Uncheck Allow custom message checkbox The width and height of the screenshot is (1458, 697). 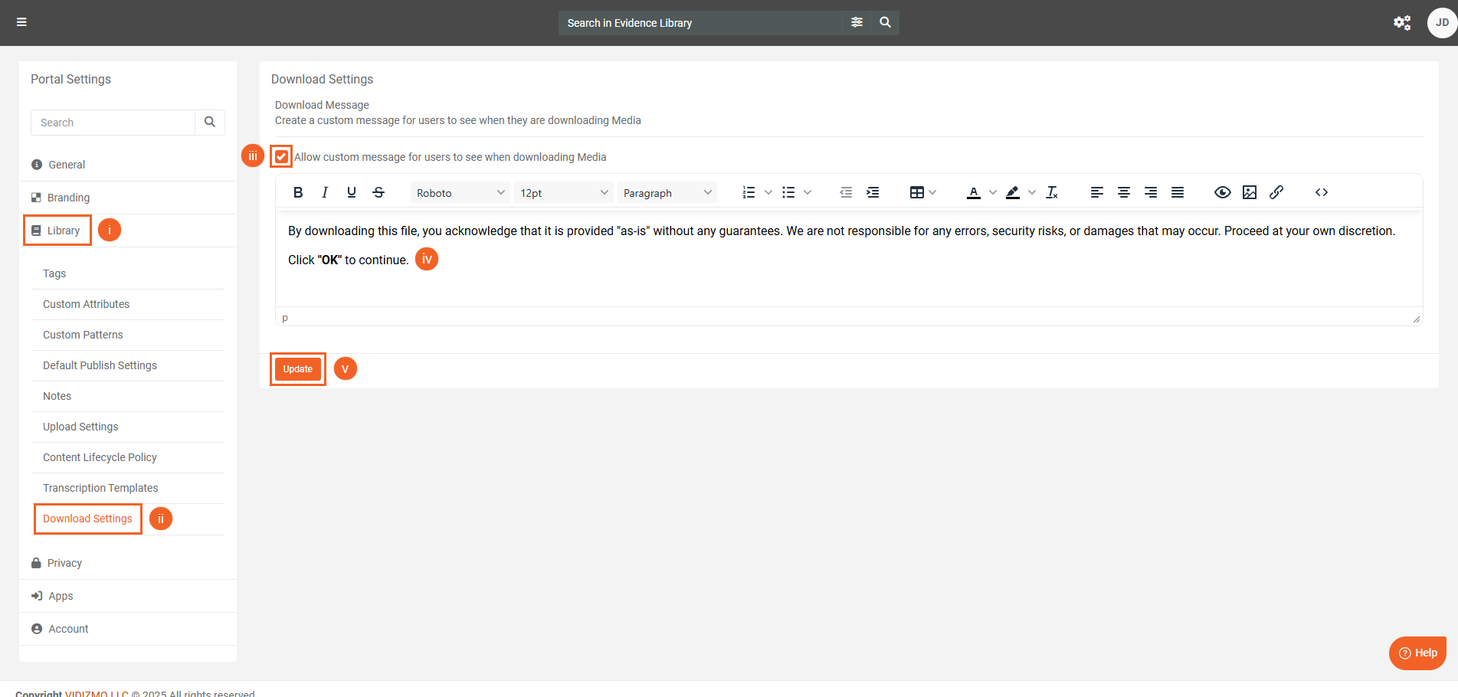tap(282, 157)
